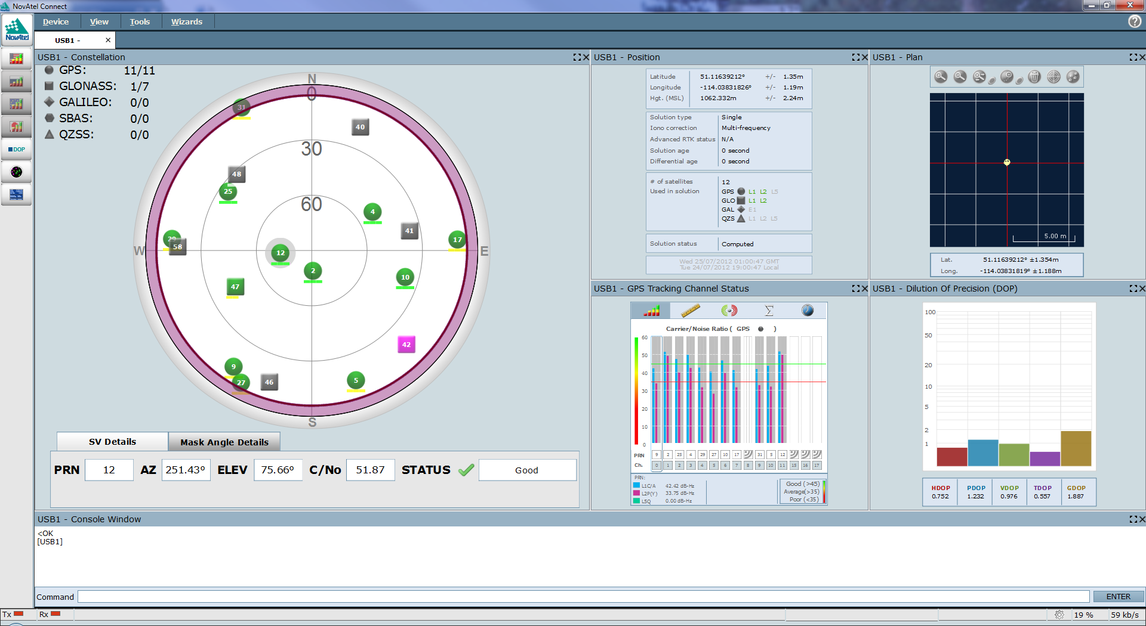
Task: Open the constellation sky-view sidebar icon
Action: point(16,172)
